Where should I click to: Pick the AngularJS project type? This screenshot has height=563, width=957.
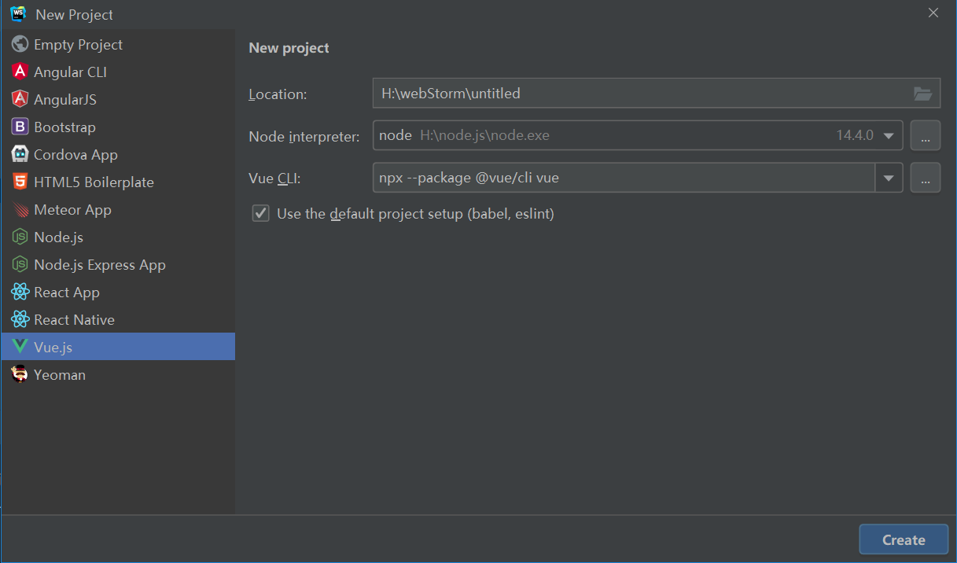pyautogui.click(x=118, y=100)
